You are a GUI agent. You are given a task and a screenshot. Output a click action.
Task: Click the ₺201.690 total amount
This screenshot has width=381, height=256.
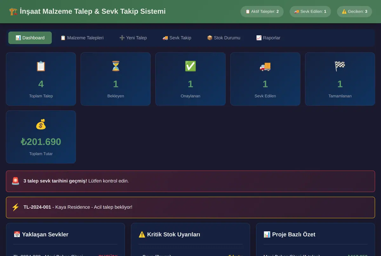click(x=41, y=142)
